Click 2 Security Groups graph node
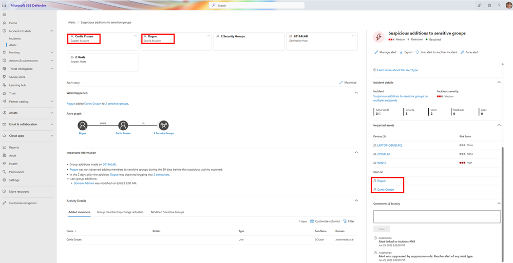Image resolution: width=513 pixels, height=263 pixels. coord(164,125)
